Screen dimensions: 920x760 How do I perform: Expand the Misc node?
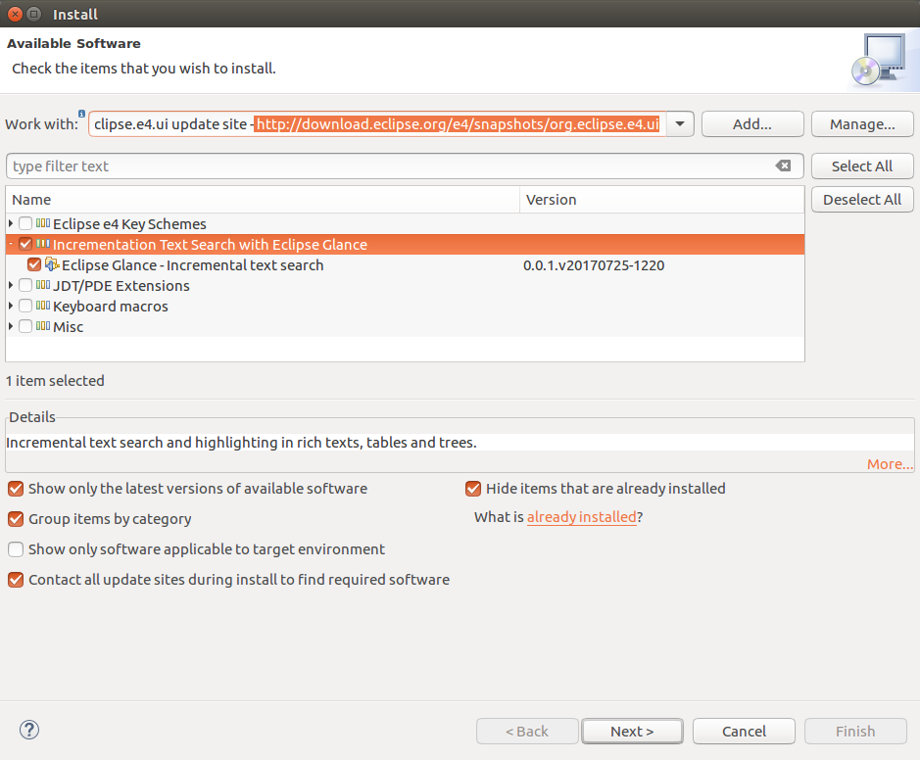pos(11,326)
